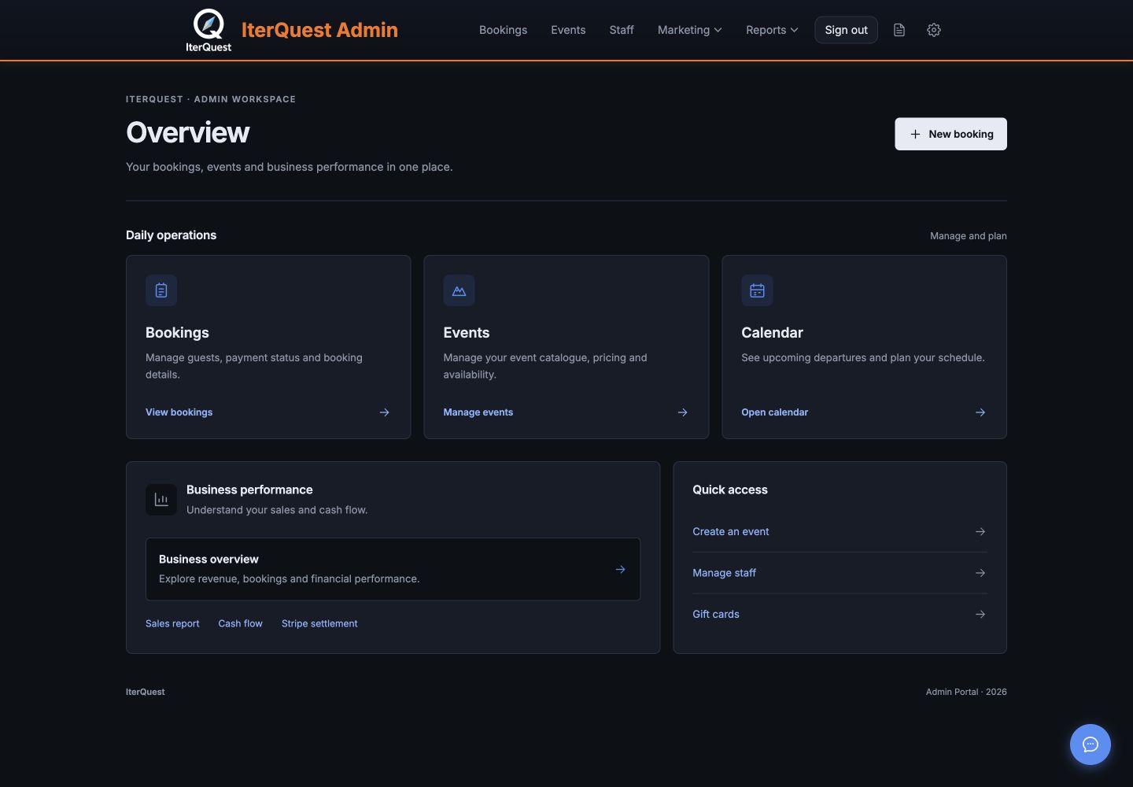The height and width of the screenshot is (787, 1133).
Task: Expand the Reports dropdown menu
Action: [x=772, y=30]
